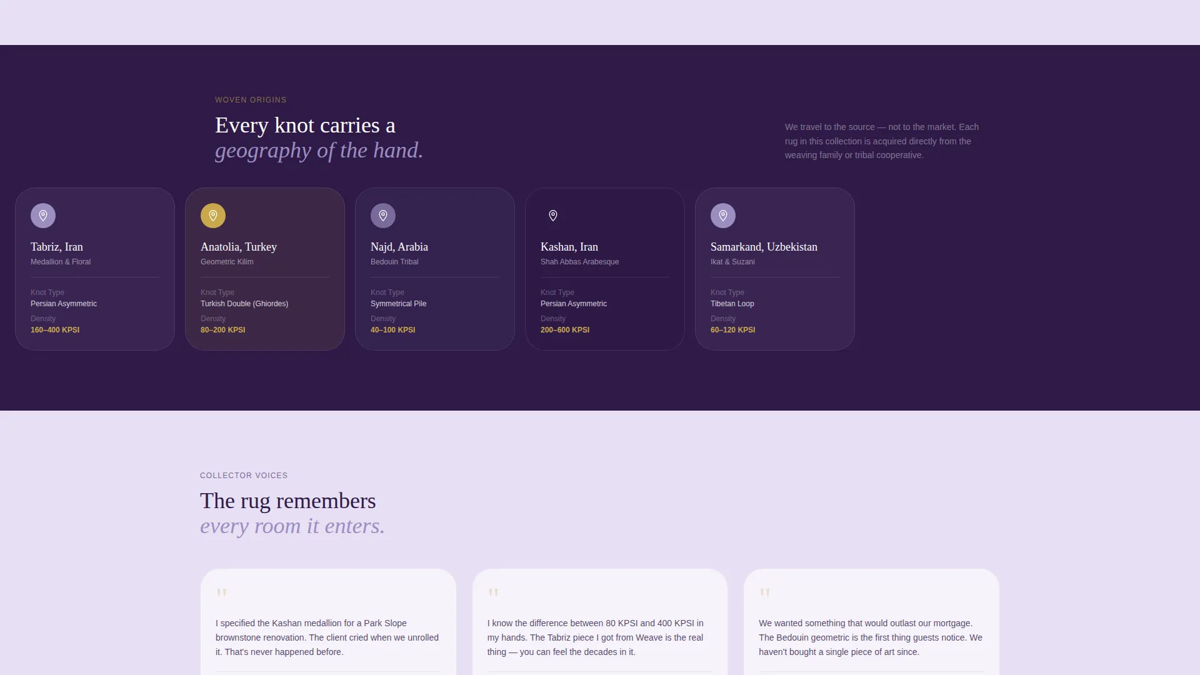This screenshot has height=675, width=1200.
Task: Click the 80 KPSI and 400 KPSI testimonial
Action: [x=600, y=622]
